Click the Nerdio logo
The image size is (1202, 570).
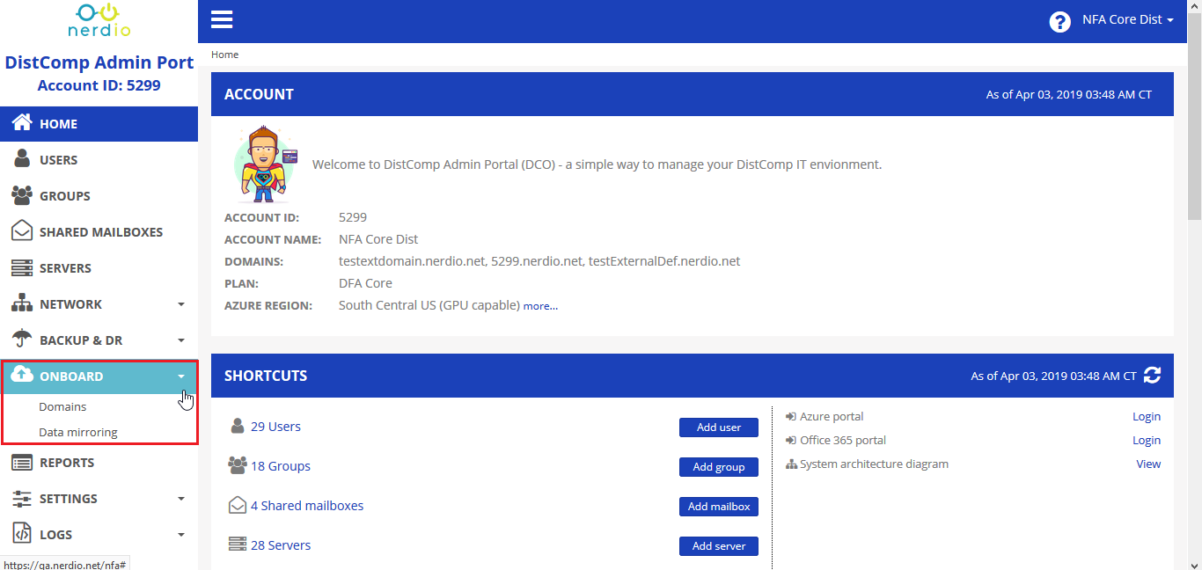coord(99,19)
